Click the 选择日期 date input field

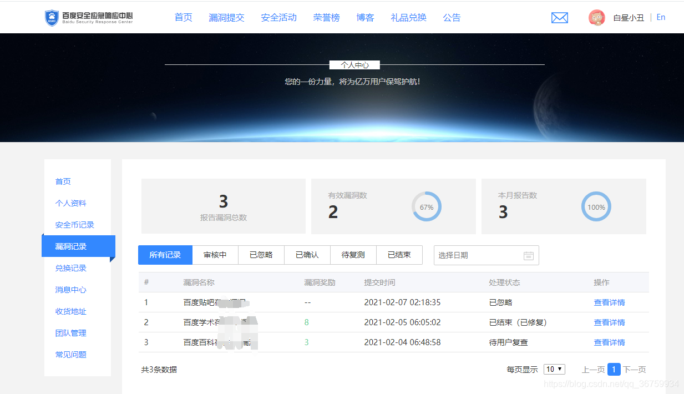pos(487,255)
